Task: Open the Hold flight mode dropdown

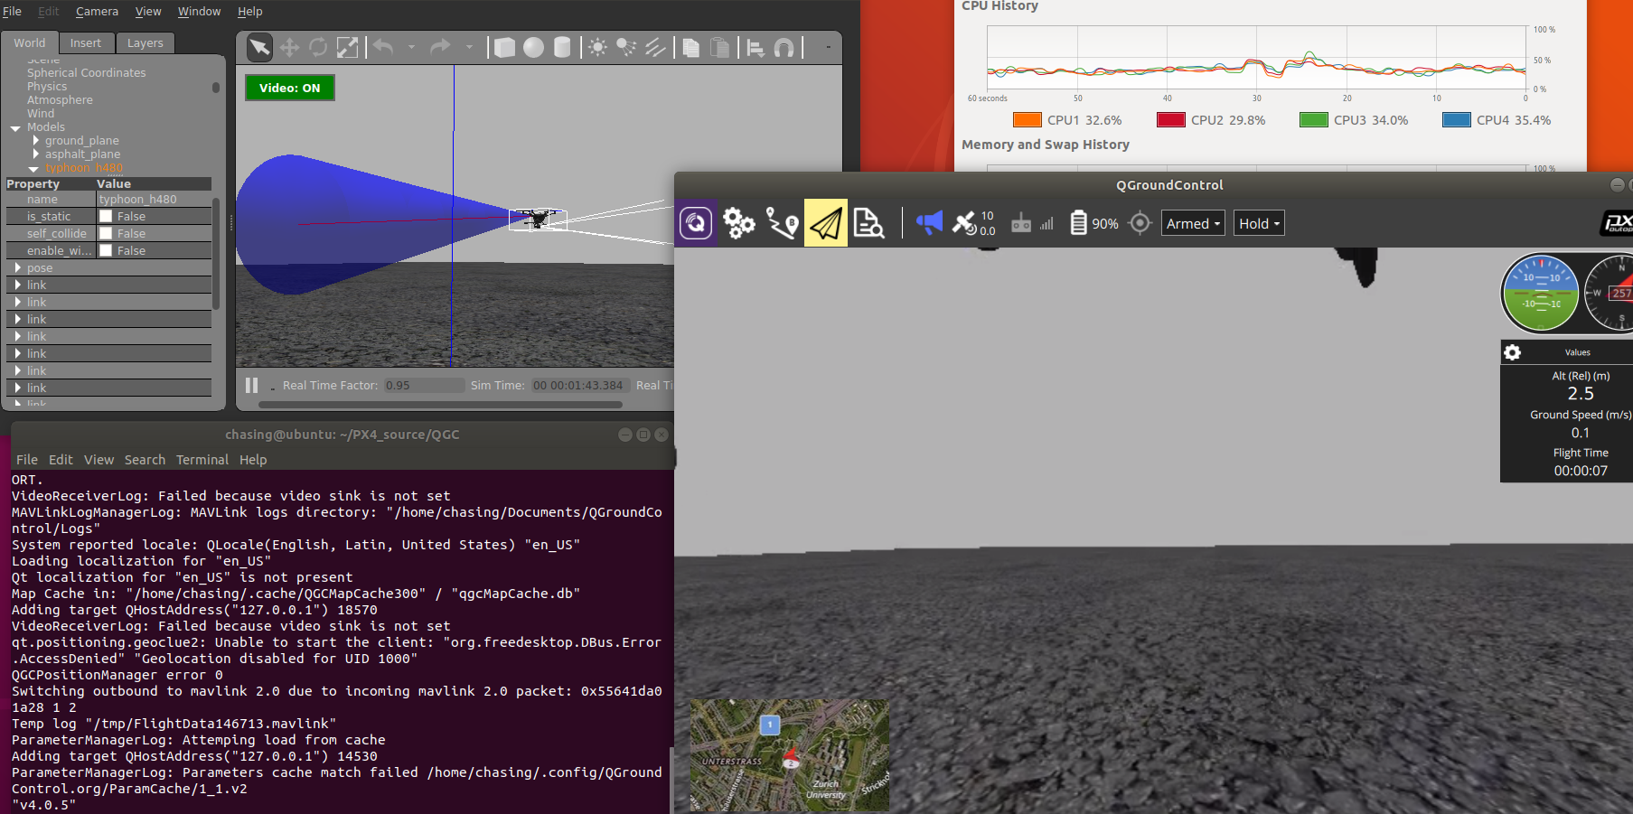Action: click(1259, 223)
